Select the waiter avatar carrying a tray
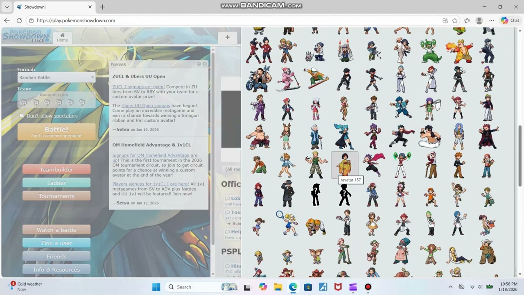 tap(344, 222)
